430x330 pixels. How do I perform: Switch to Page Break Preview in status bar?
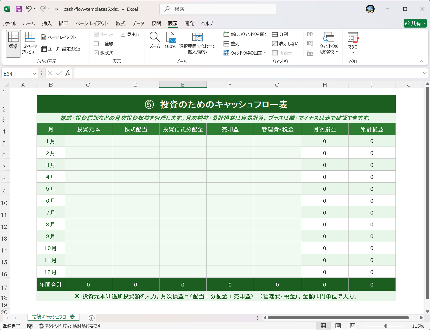click(353, 326)
